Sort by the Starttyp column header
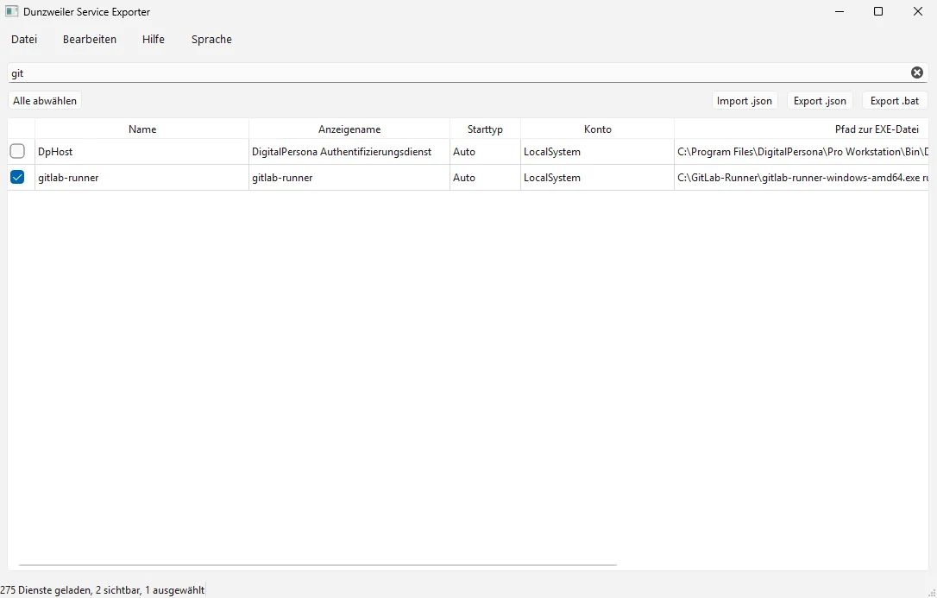937x598 pixels. click(485, 129)
